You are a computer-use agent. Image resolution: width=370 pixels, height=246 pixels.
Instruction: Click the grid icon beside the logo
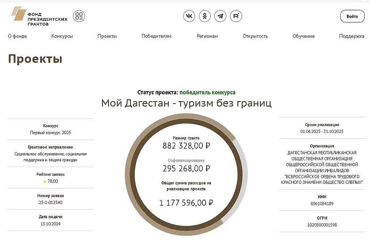coord(79,16)
